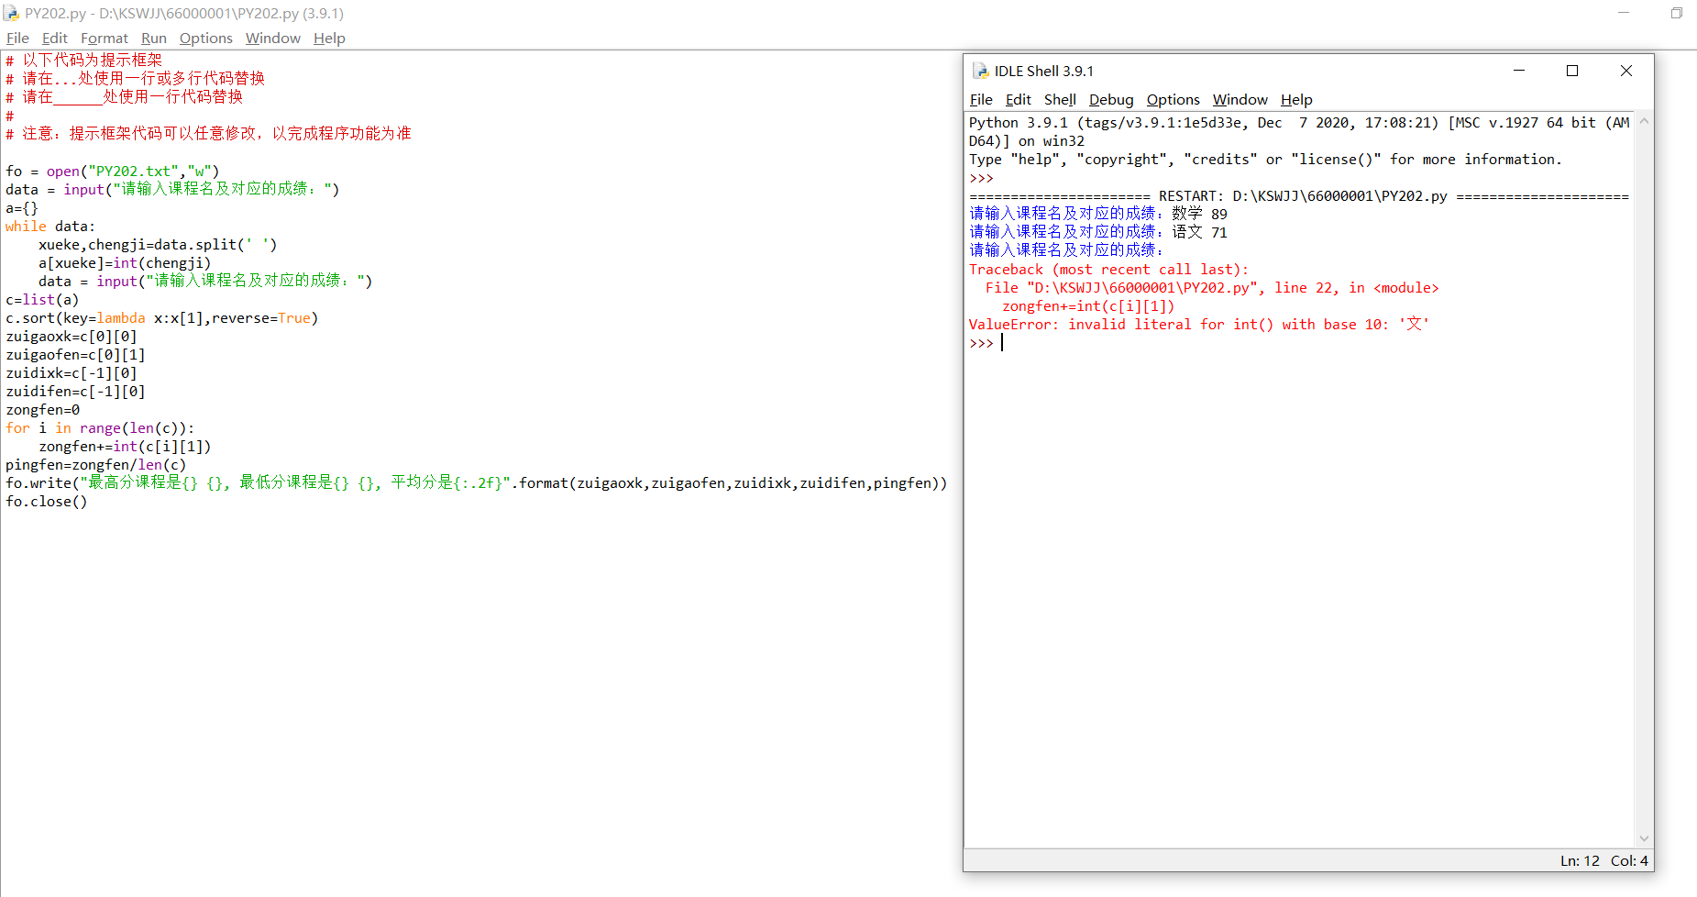Click the last >>> prompt in shell

pyautogui.click(x=981, y=343)
